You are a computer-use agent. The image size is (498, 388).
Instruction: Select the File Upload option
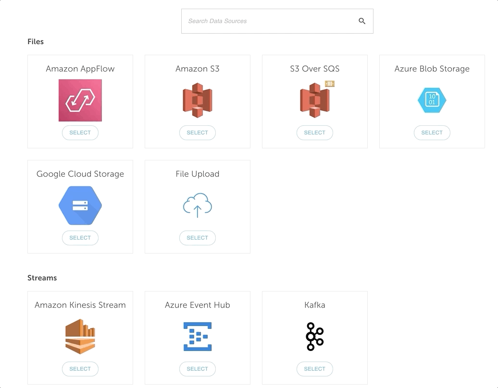197,238
